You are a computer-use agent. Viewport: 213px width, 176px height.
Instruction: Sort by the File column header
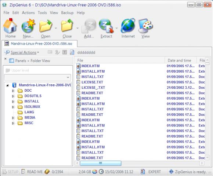120,60
